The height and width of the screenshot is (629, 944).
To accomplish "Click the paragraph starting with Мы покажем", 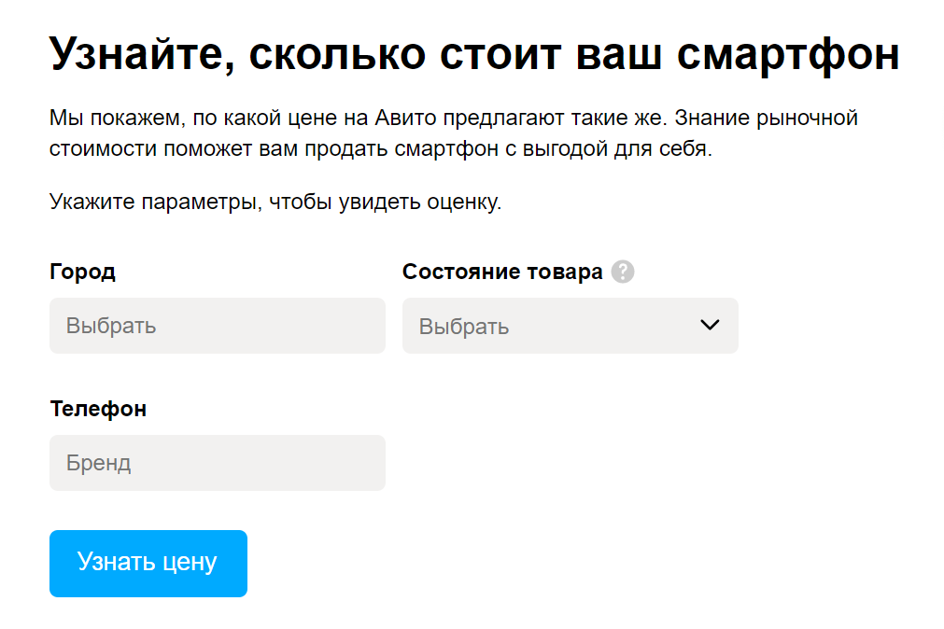I will tap(453, 133).
